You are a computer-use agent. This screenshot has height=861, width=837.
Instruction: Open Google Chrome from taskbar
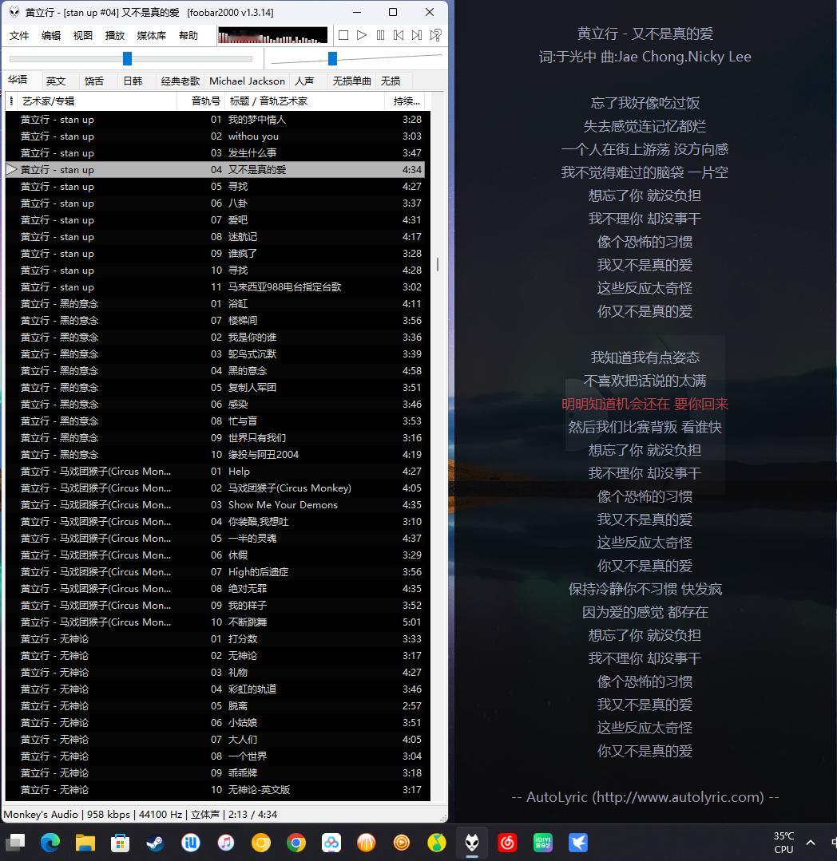[296, 843]
